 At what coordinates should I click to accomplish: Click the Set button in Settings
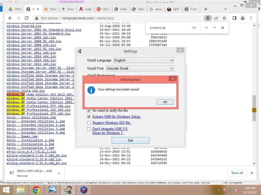(130, 140)
